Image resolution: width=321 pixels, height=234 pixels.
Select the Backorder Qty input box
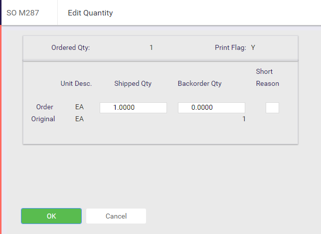coord(211,108)
